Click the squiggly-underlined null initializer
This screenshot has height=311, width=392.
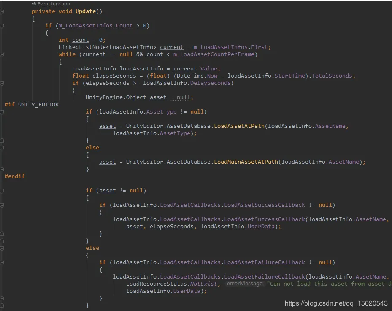click(x=183, y=97)
